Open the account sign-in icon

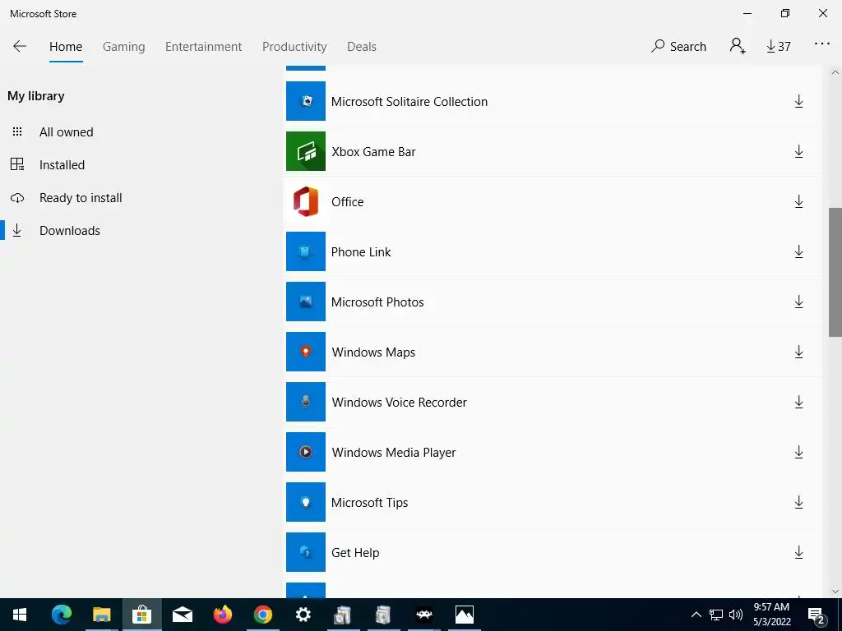pyautogui.click(x=738, y=46)
